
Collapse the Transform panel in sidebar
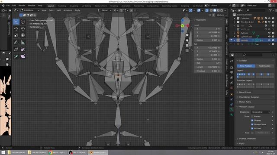coord(201,20)
